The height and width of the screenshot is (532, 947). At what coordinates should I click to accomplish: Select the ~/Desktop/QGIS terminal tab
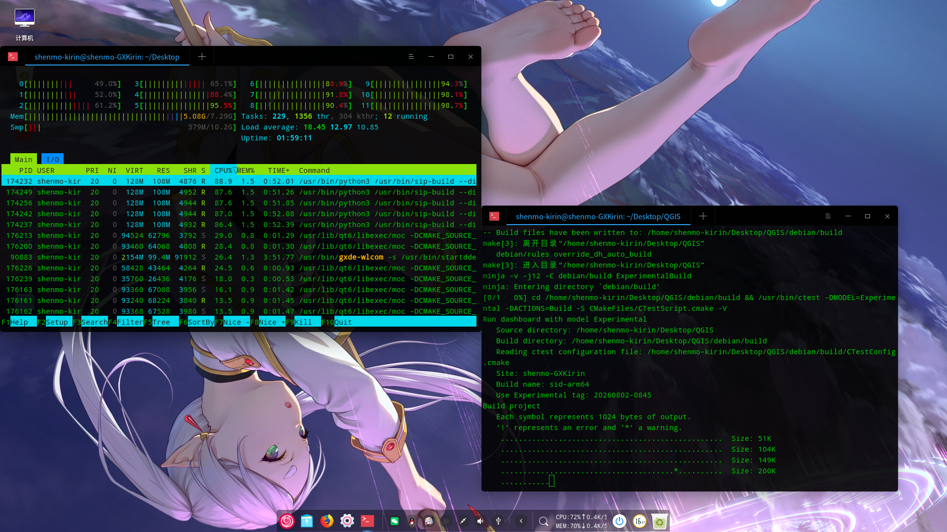tap(598, 217)
